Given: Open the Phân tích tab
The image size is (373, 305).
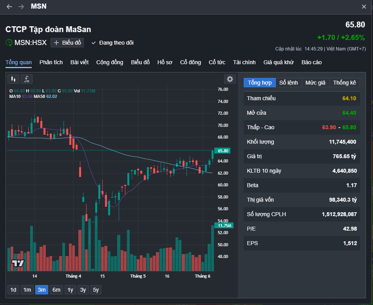Looking at the screenshot, I should pos(51,62).
